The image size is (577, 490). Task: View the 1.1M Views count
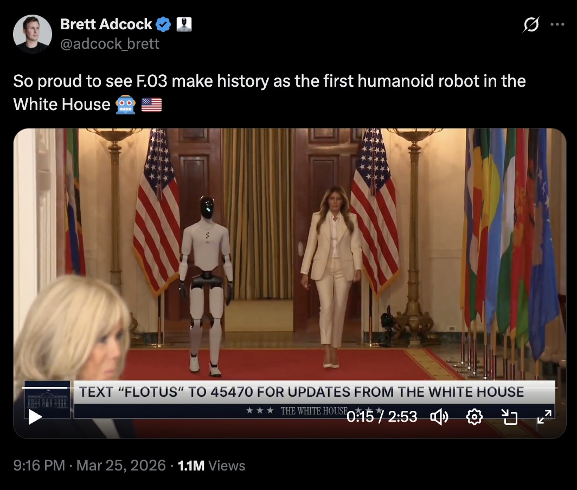click(x=211, y=466)
